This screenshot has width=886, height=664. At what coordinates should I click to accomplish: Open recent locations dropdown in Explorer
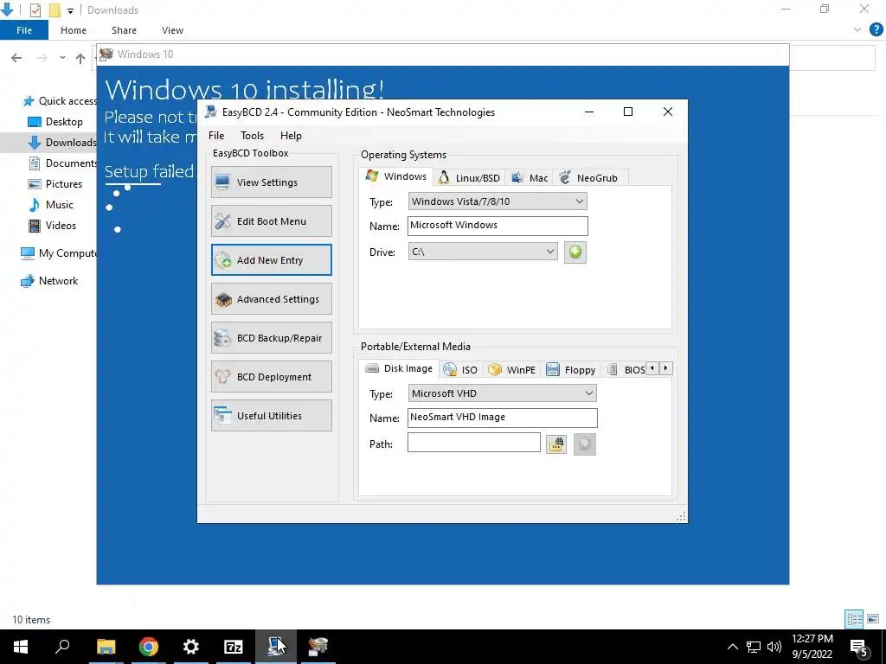point(62,58)
